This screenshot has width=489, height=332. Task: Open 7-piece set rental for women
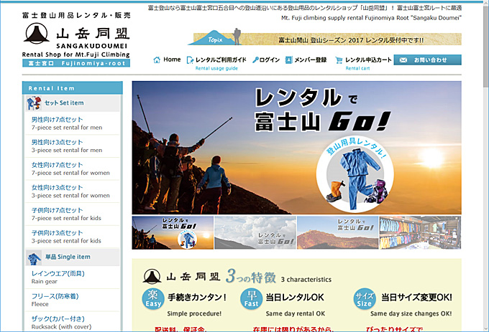point(73,169)
